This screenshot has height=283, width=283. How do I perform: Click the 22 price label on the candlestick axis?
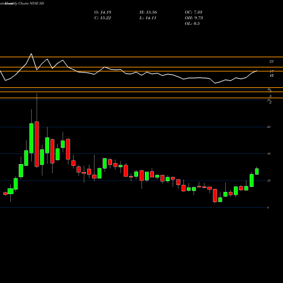(x=269, y=127)
